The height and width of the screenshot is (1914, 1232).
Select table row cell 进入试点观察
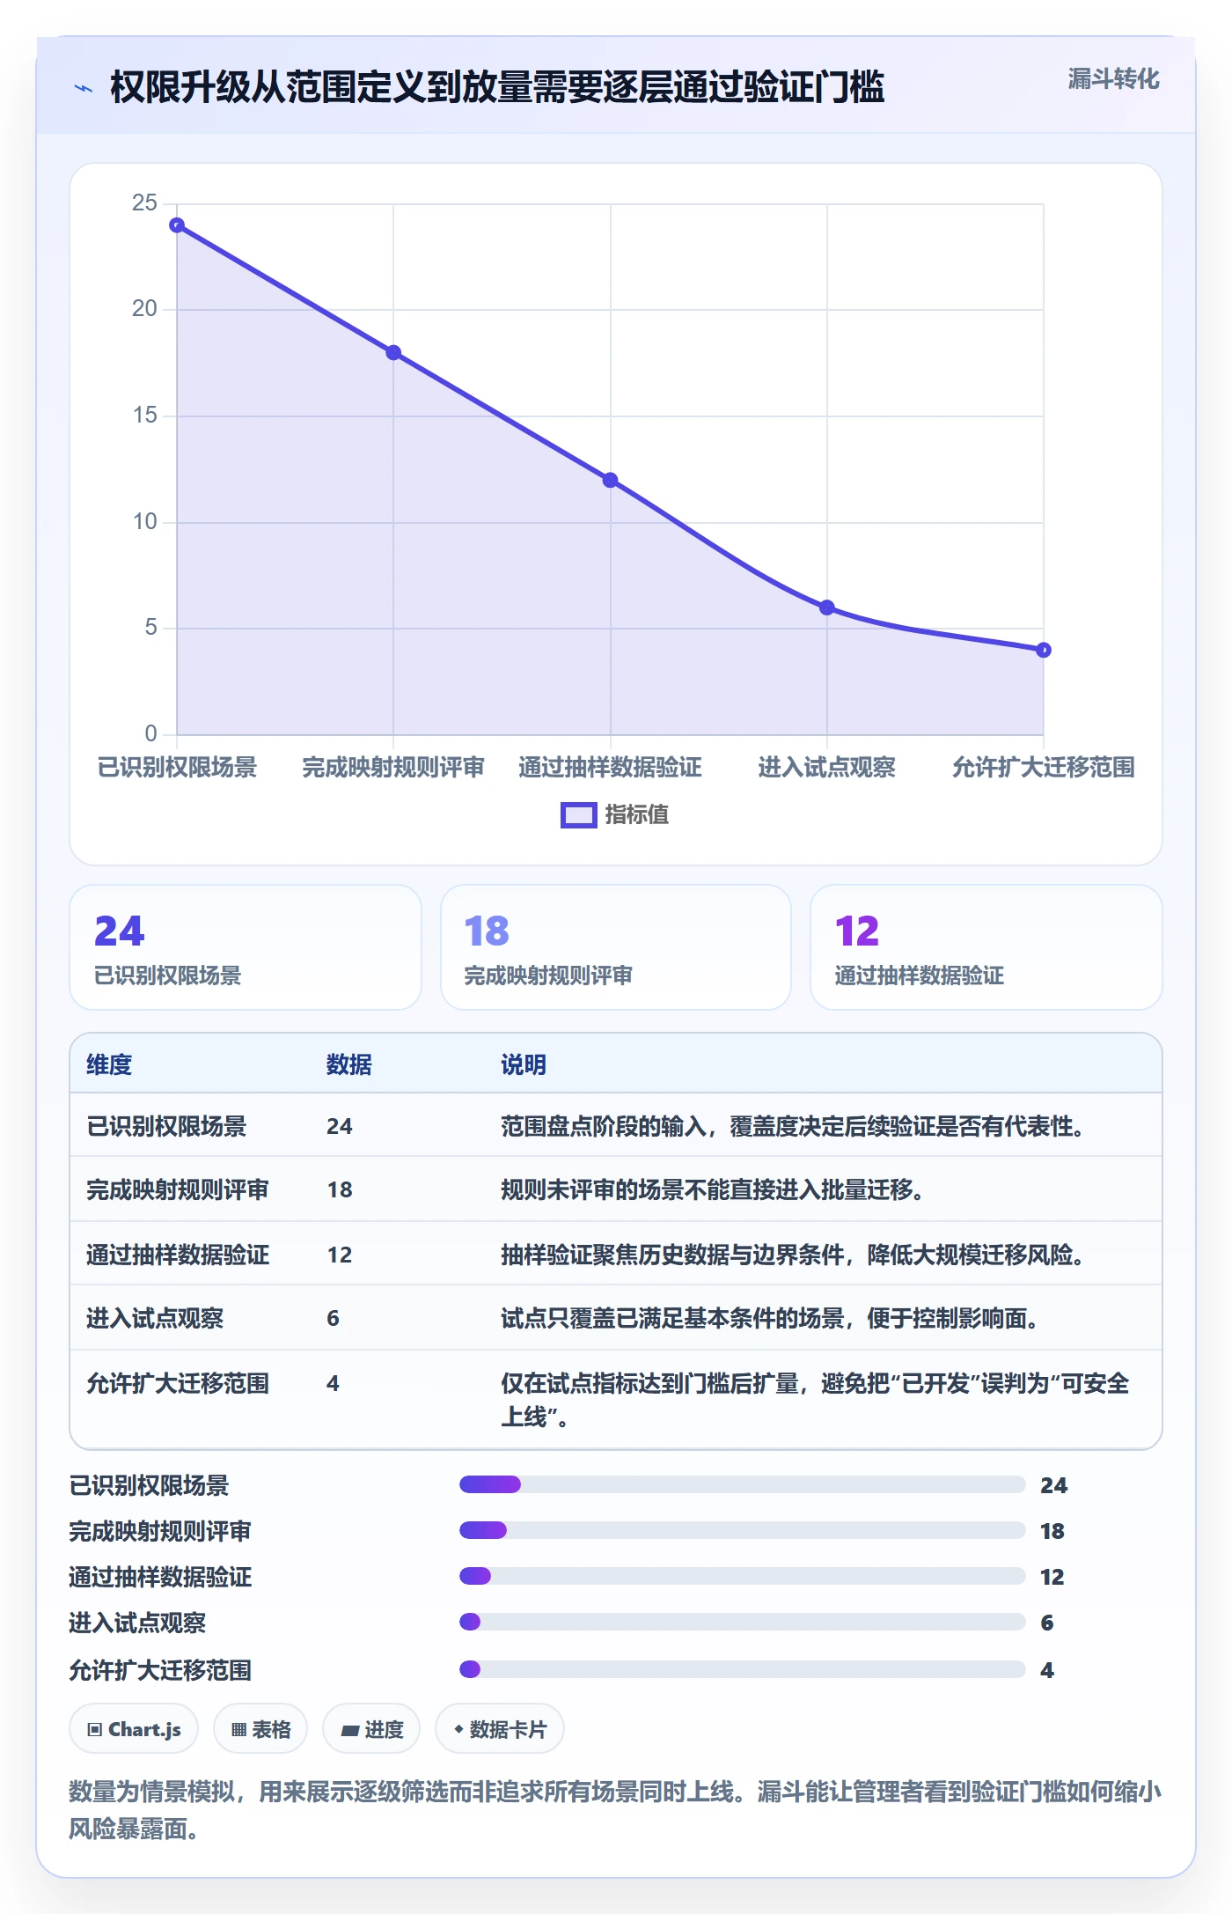(x=155, y=1319)
